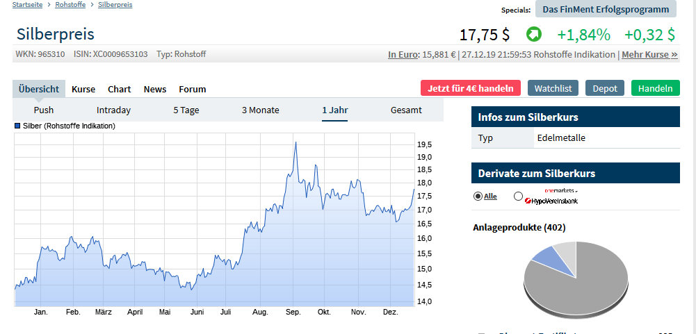Click the green Handeln button
The height and width of the screenshot is (334, 696).
[x=655, y=88]
